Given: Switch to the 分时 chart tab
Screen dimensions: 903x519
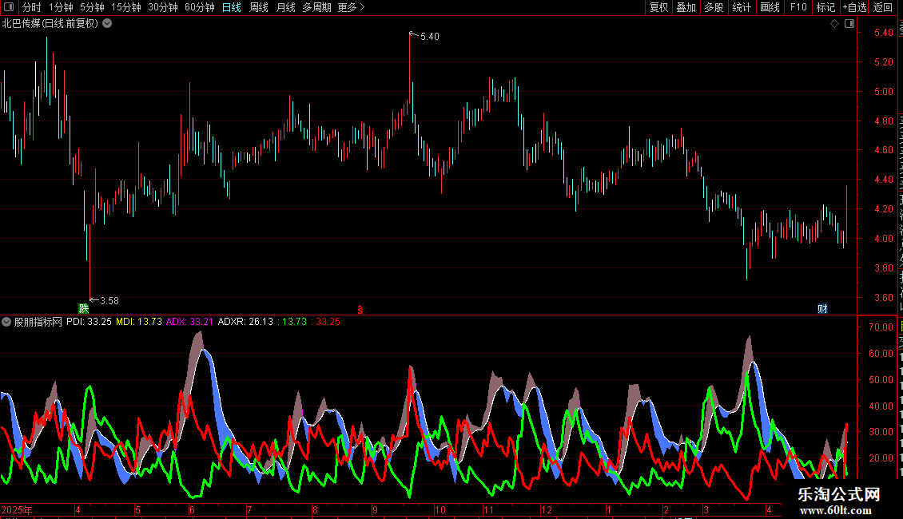Looking at the screenshot, I should [32, 7].
